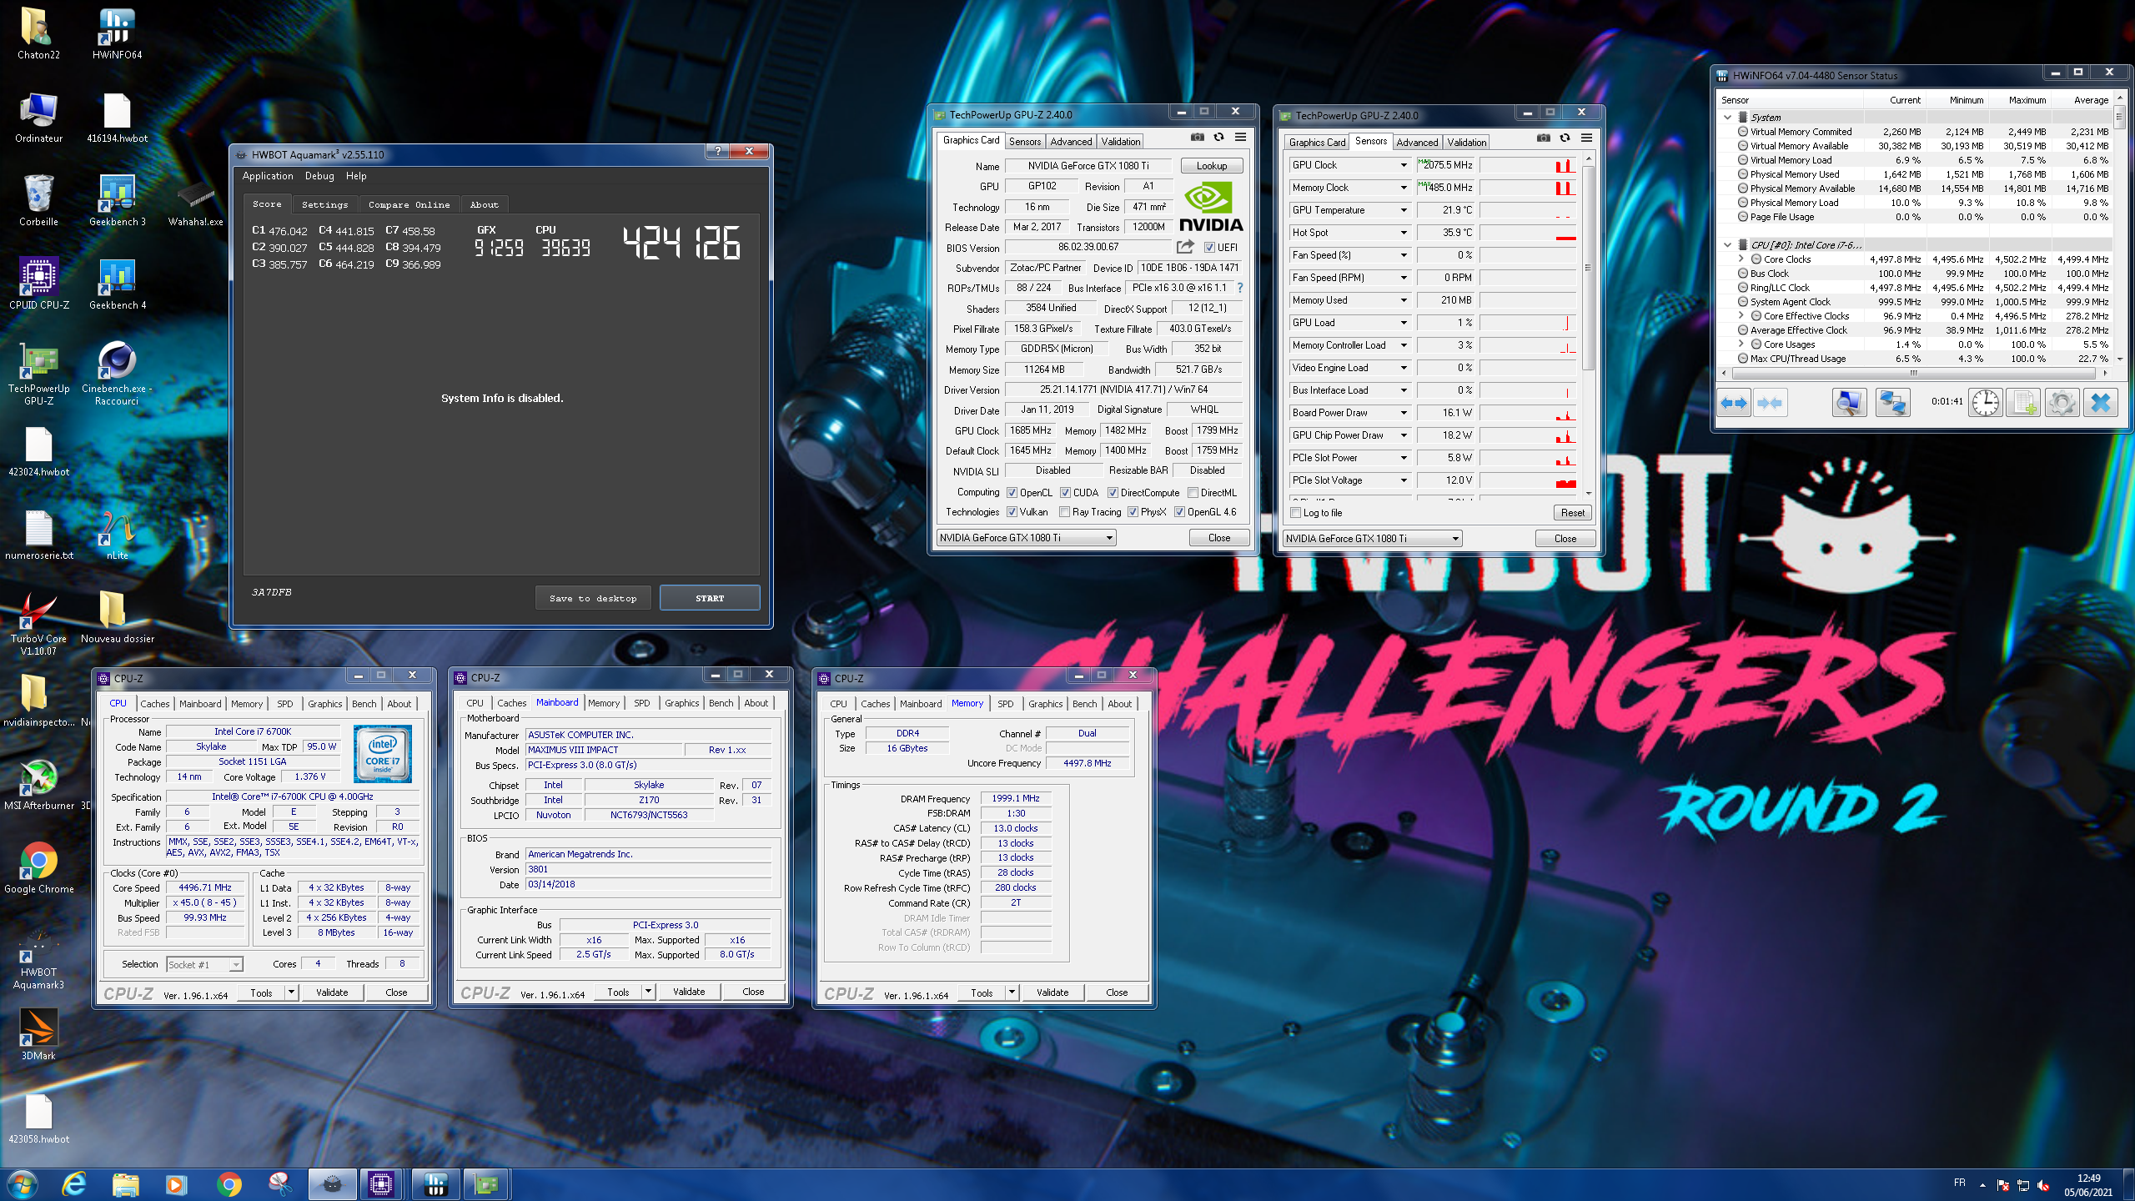Open the Corbeille recycle bin
Screen dimensions: 2135x1201
click(x=39, y=200)
